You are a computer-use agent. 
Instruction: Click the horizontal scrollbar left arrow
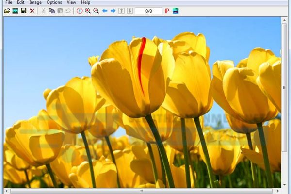(6, 191)
